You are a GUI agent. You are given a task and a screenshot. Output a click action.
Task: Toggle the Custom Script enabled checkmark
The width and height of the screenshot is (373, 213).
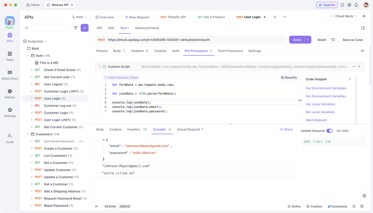104,67
